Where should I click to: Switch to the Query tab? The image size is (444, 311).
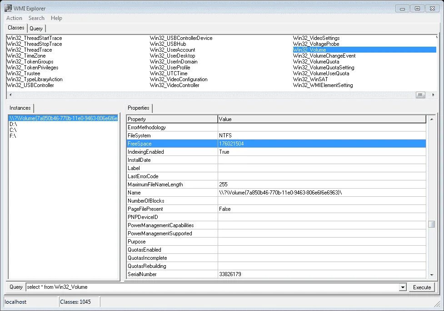coord(36,28)
